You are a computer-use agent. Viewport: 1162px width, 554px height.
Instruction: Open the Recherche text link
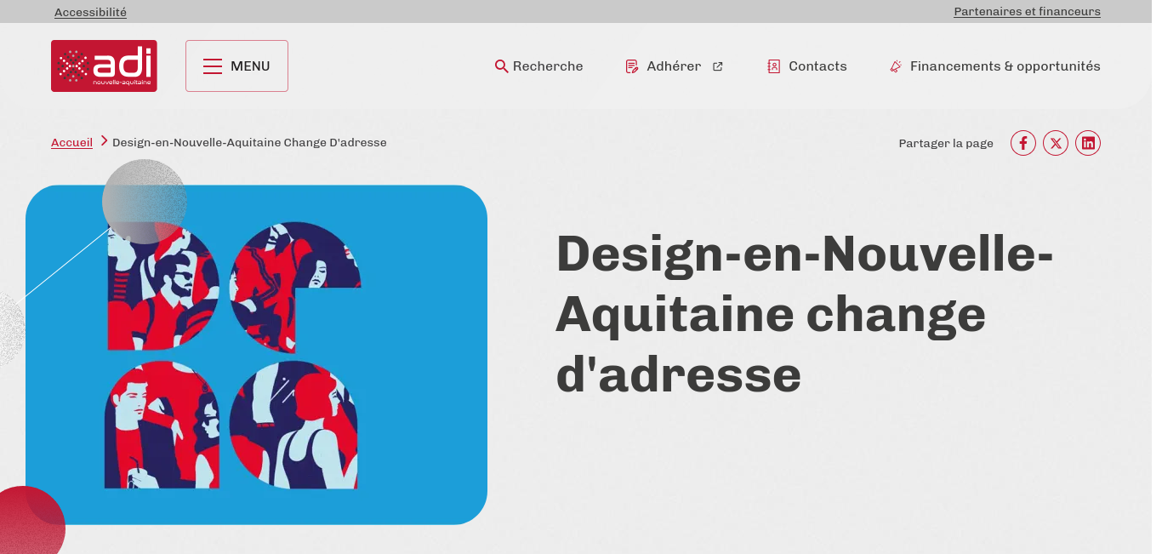pyautogui.click(x=548, y=66)
